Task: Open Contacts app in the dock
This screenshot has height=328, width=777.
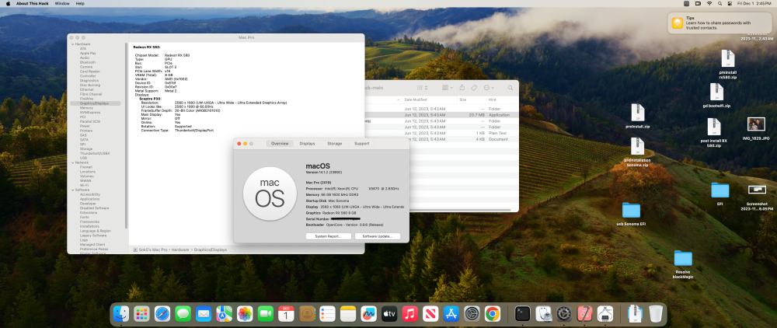Action: 307,314
